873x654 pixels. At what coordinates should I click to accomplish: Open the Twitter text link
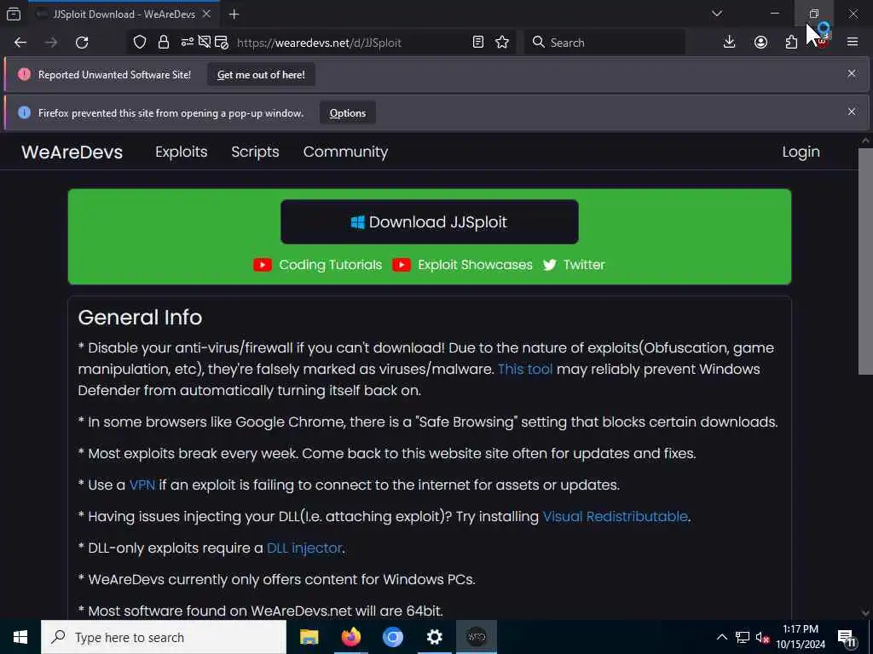click(x=584, y=265)
